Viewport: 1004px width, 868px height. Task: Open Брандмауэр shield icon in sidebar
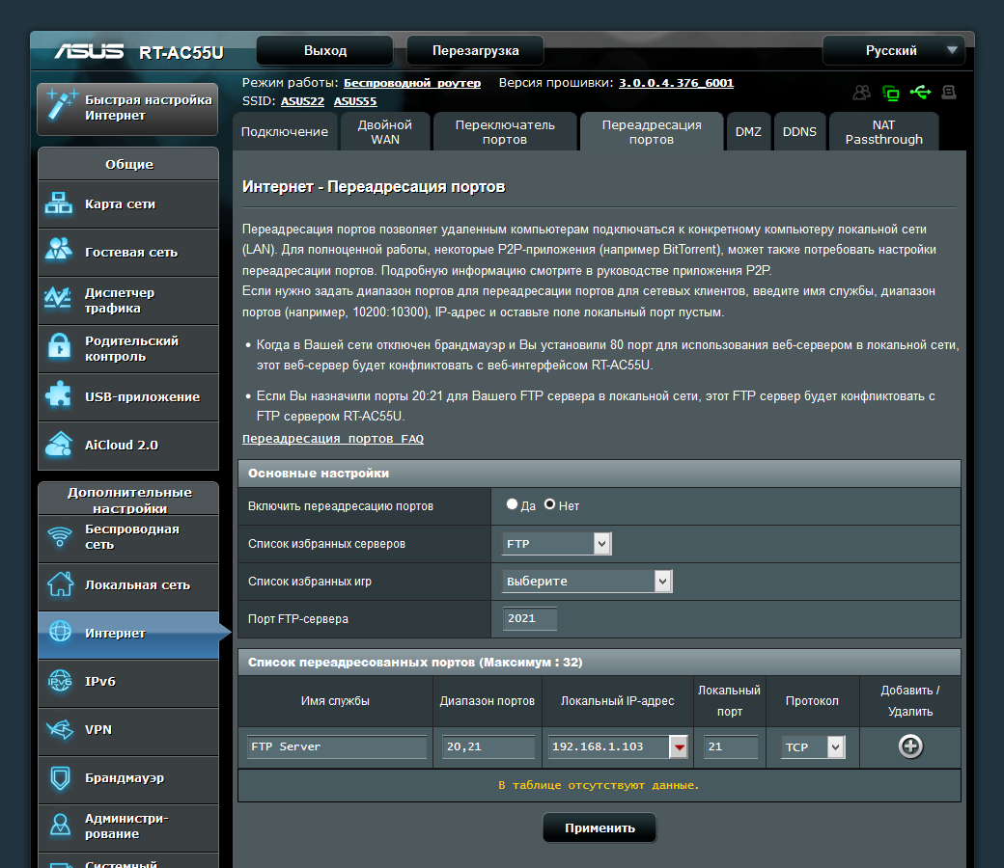[x=60, y=777]
